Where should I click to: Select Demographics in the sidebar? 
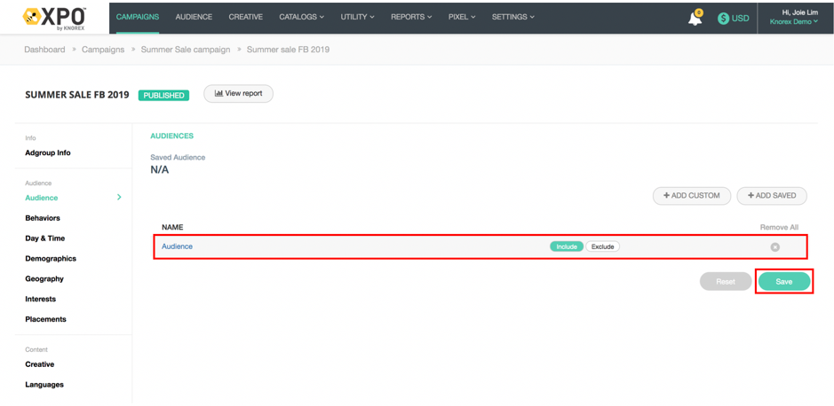(x=51, y=259)
